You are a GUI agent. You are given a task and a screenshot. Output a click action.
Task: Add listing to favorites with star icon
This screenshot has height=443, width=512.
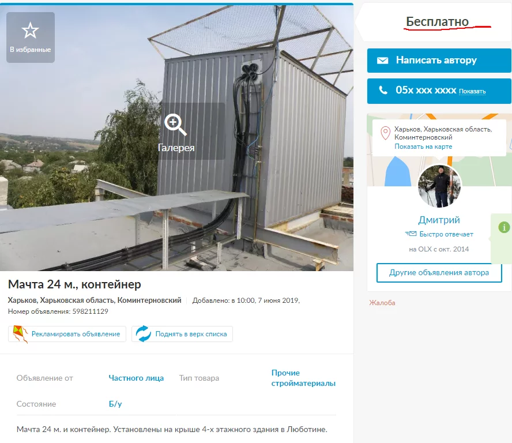point(31,37)
